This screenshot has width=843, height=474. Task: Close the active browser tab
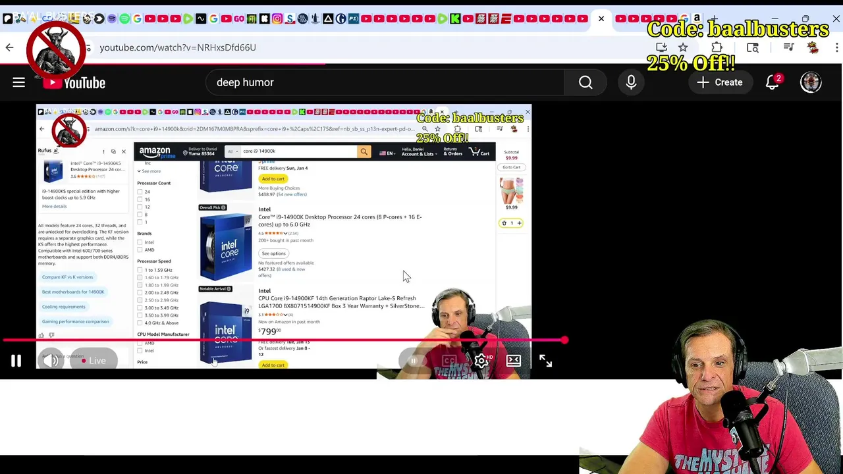pyautogui.click(x=601, y=18)
